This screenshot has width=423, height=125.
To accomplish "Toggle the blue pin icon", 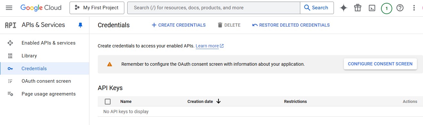I will (x=80, y=25).
